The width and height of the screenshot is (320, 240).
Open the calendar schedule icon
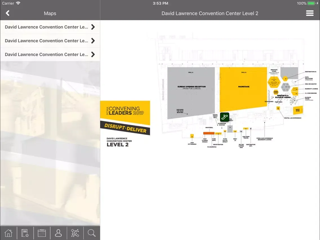click(42, 233)
